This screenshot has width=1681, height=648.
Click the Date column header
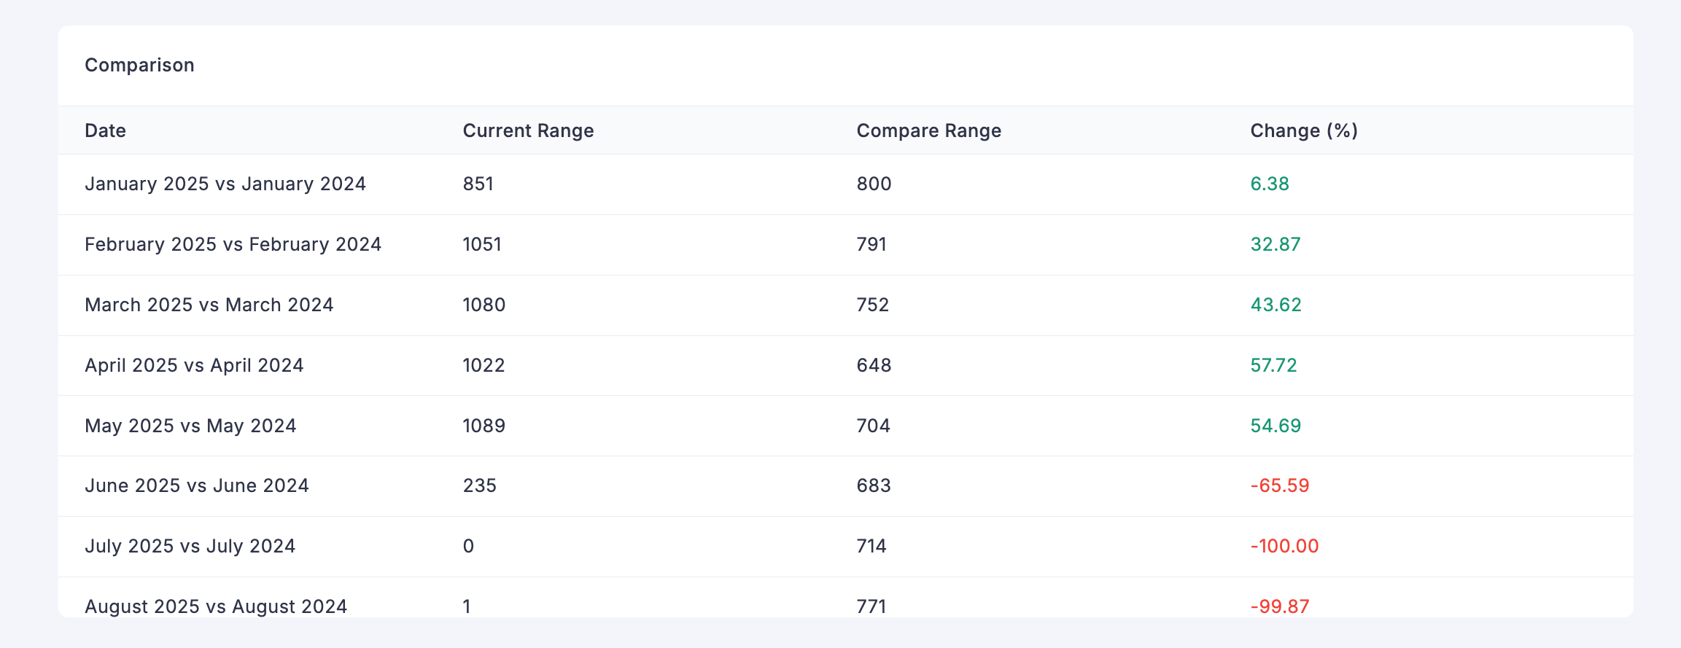pyautogui.click(x=105, y=130)
